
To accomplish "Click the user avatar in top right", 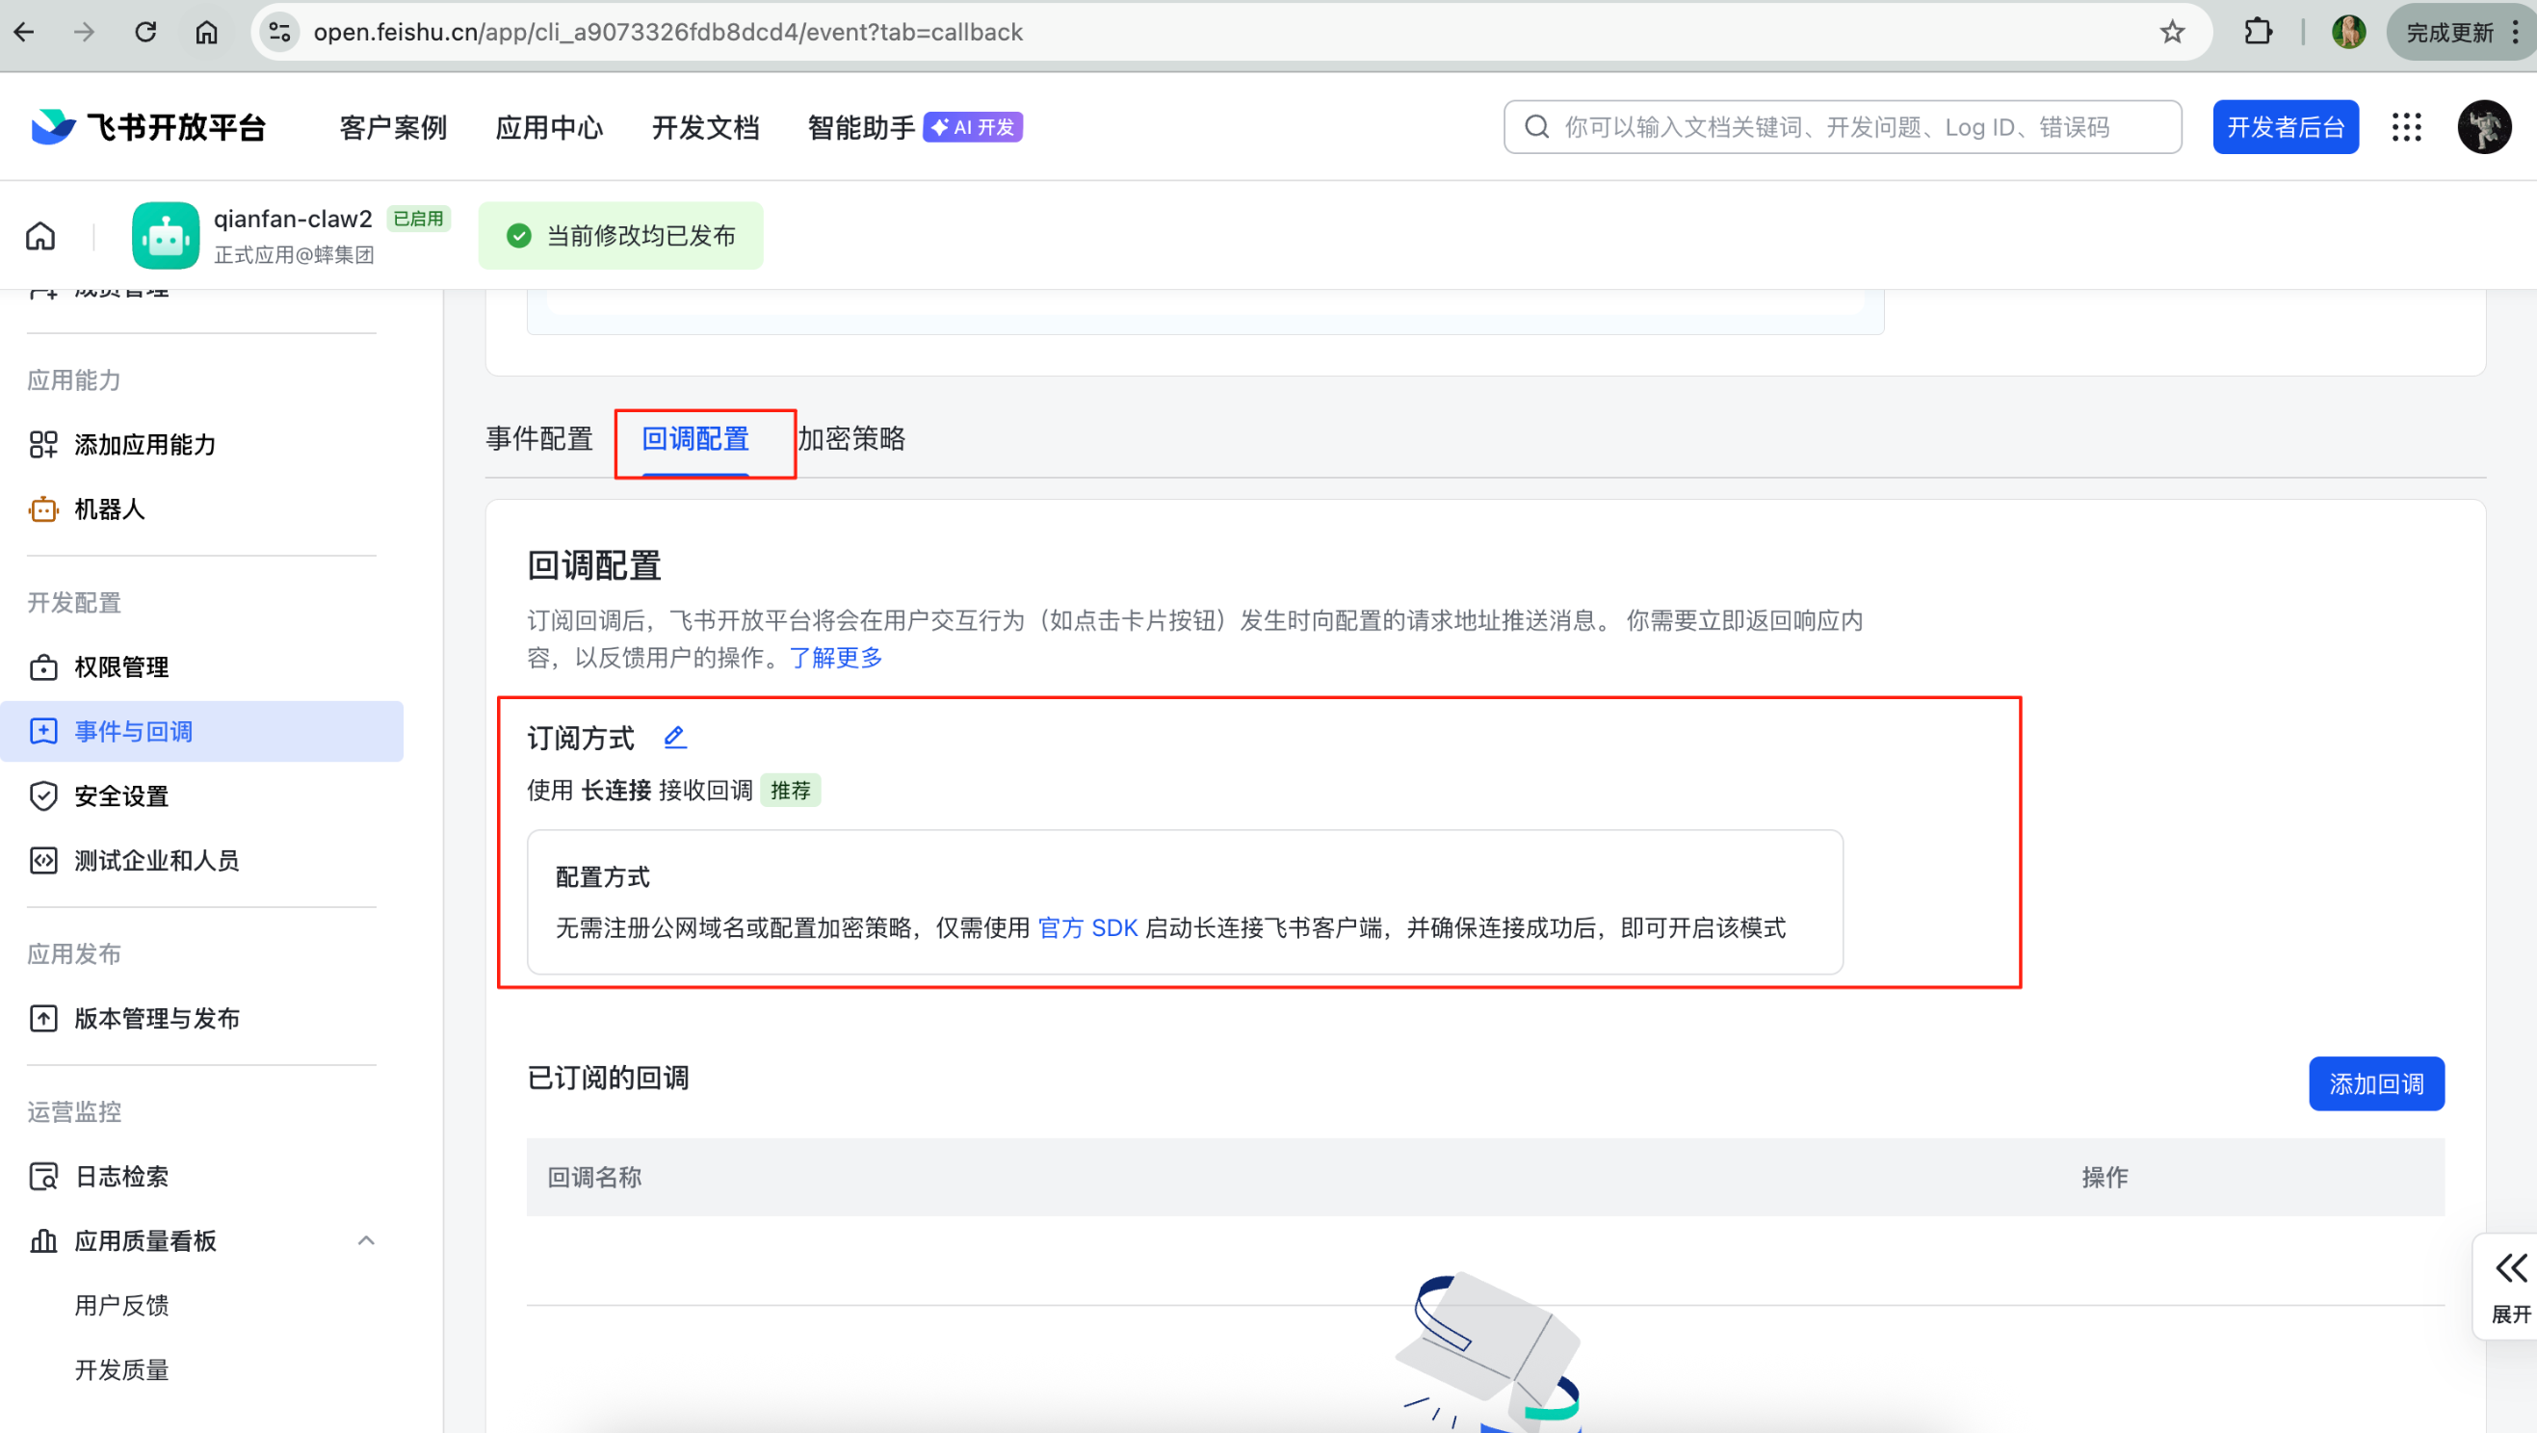I will click(2484, 127).
